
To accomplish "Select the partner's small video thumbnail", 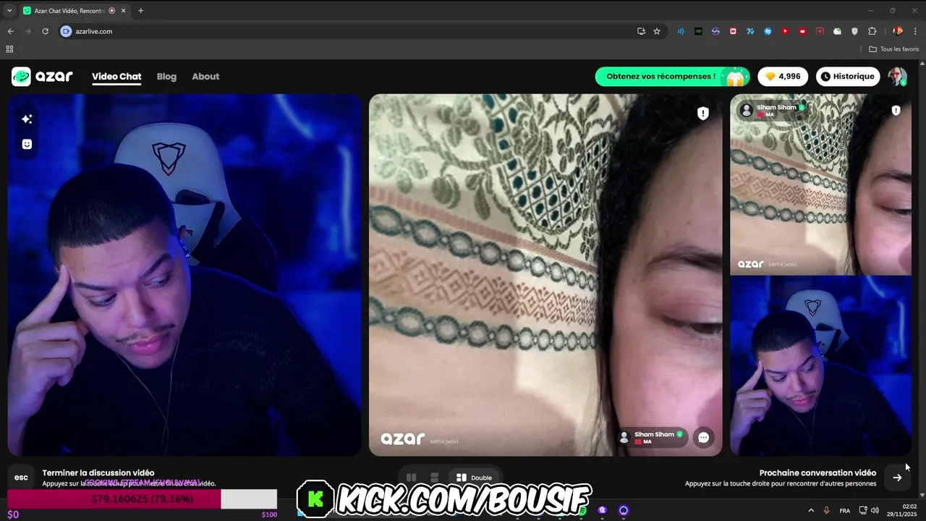I will 820,185.
